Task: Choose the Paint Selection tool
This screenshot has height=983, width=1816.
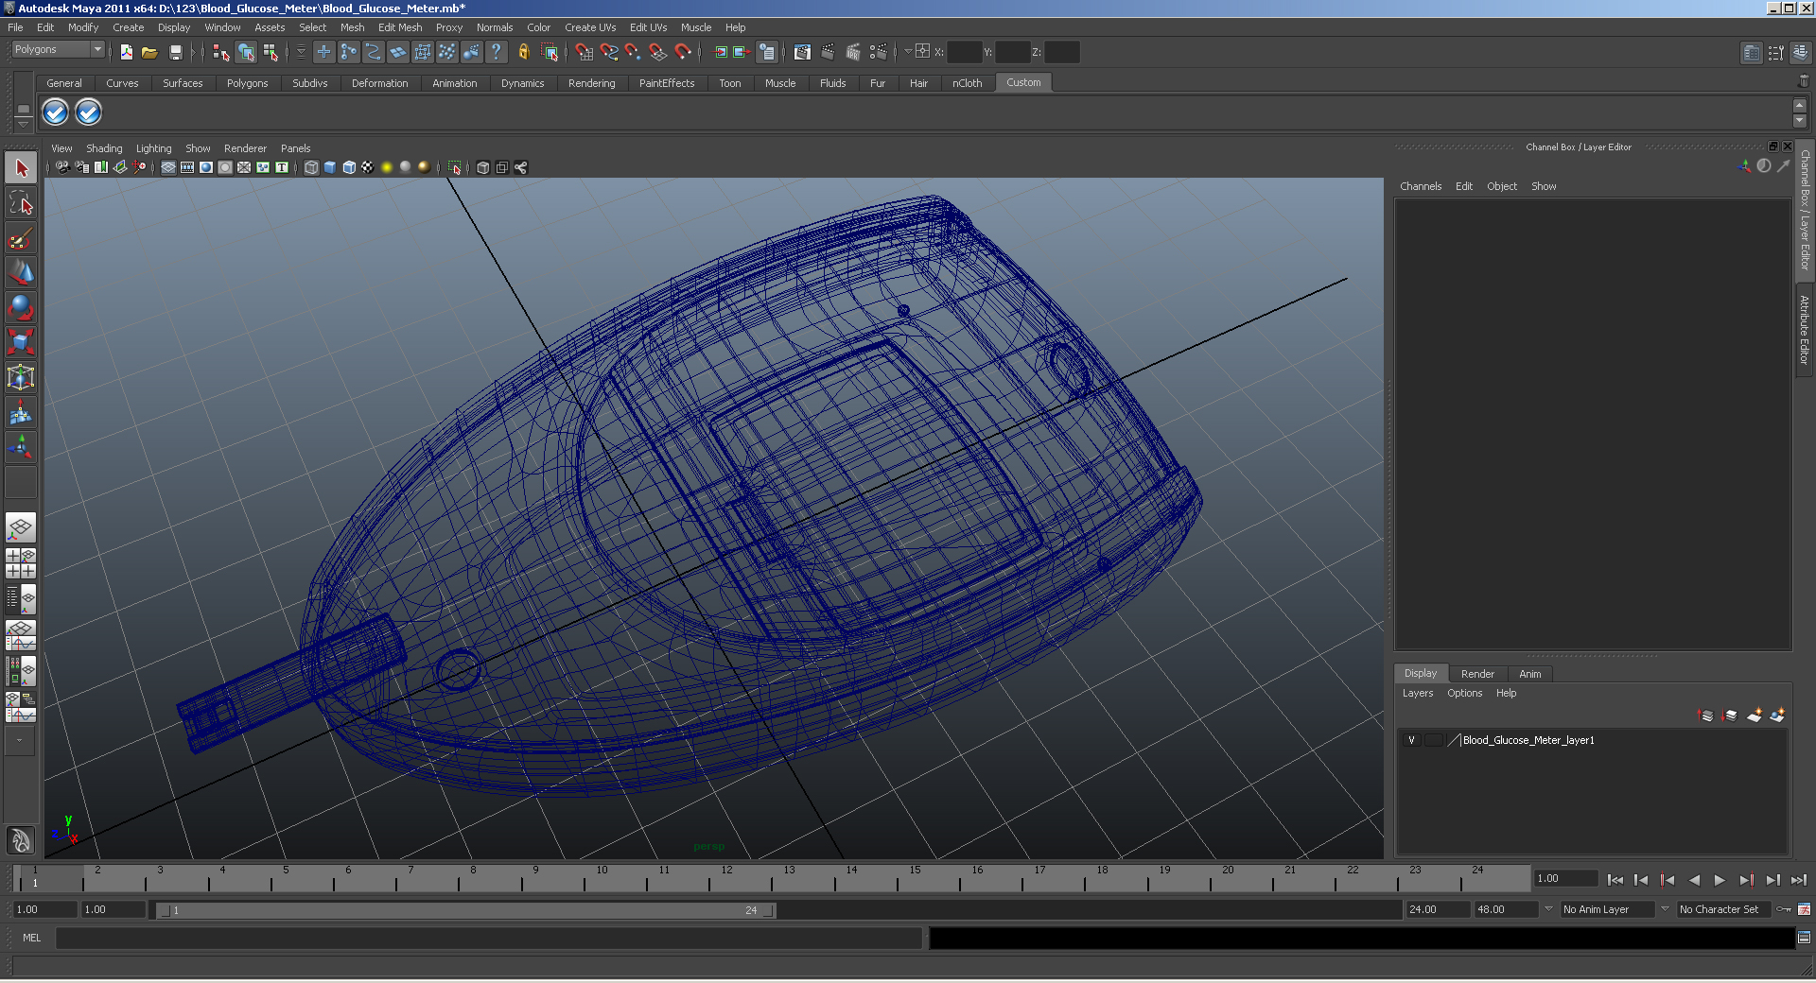Action: 21,238
